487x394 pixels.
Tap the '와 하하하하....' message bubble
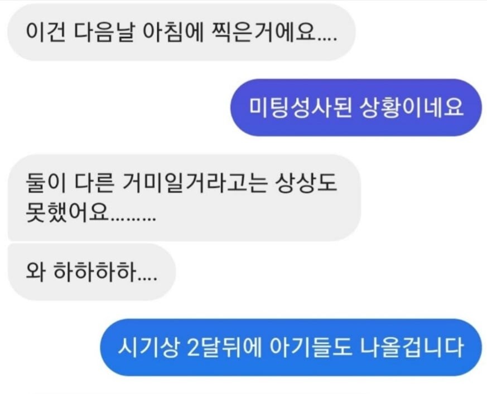click(x=91, y=272)
